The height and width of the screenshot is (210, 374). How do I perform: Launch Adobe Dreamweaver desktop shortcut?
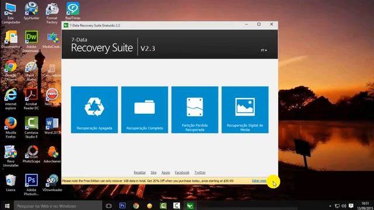(31, 41)
